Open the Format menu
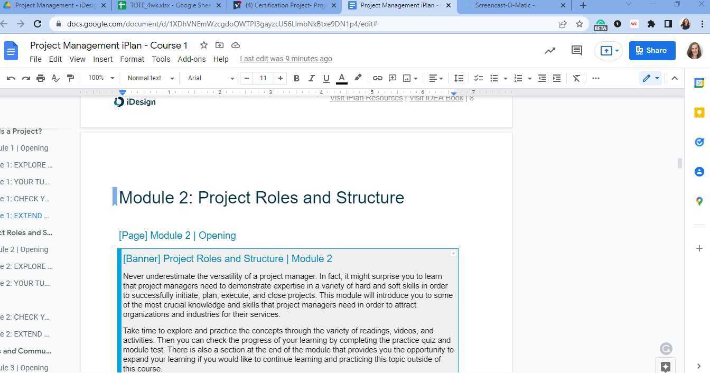The image size is (710, 373). tap(132, 59)
